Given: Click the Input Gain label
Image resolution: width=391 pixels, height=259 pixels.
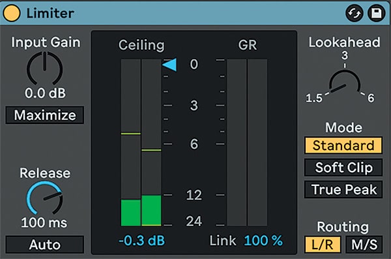Looking at the screenshot, I should pyautogui.click(x=46, y=42).
